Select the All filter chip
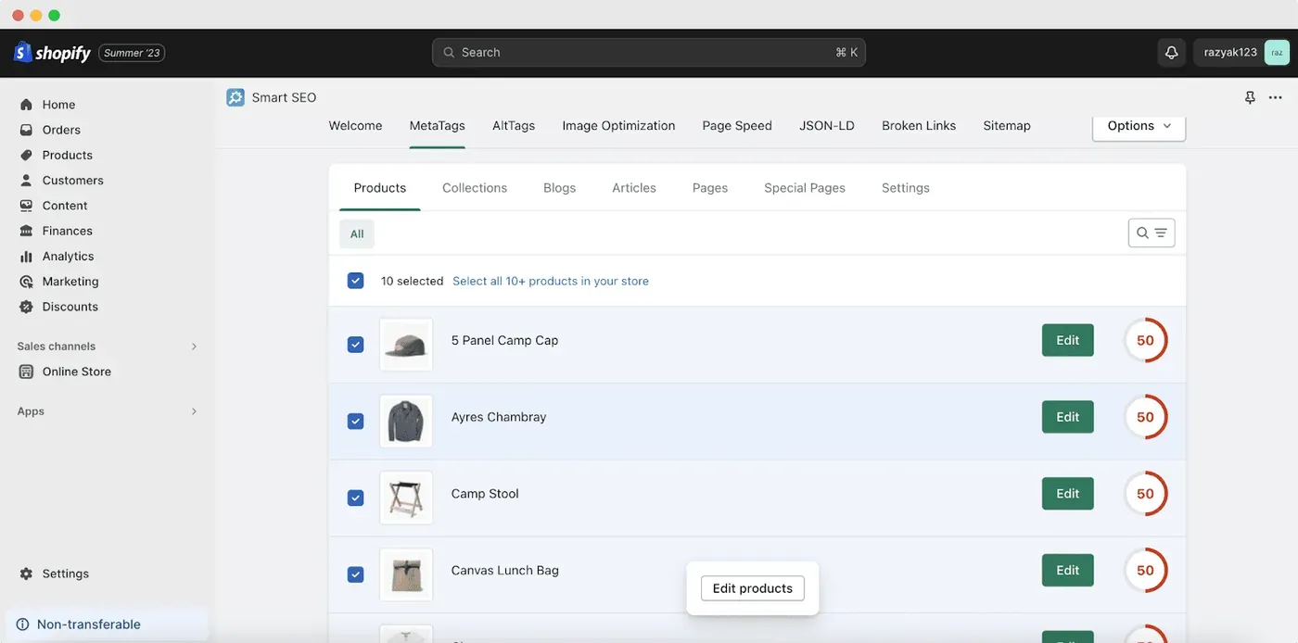This screenshot has width=1298, height=643. (x=357, y=233)
